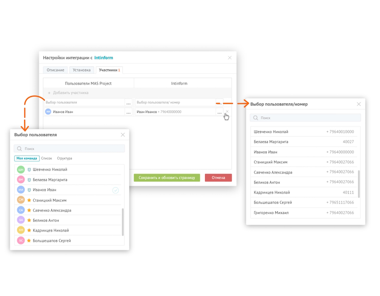Click the star icon beside Станицкий Максим
This screenshot has width=380, height=296.
(29, 200)
